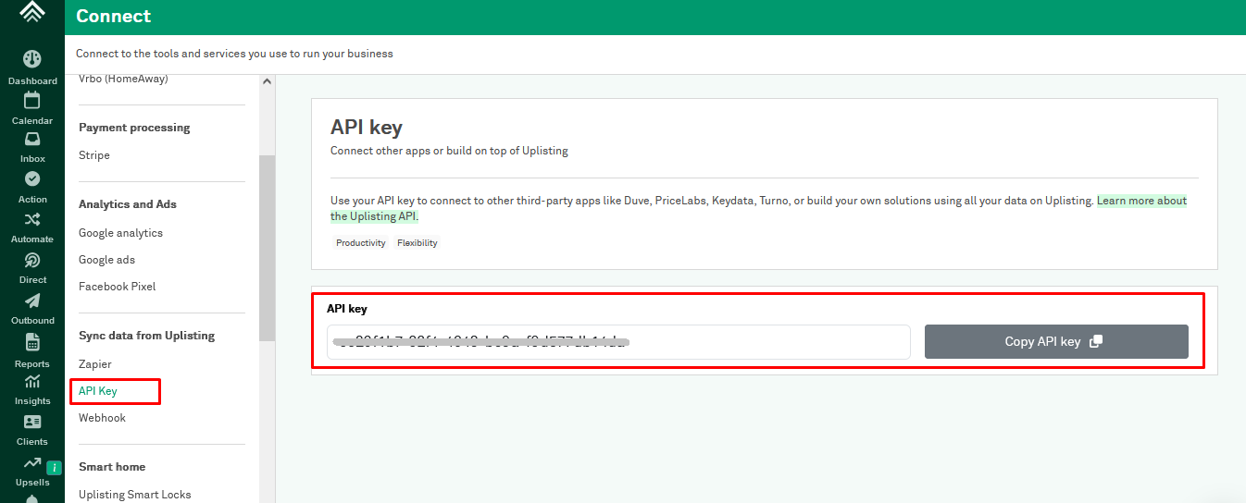Open the Calendar icon in sidebar

point(32,100)
